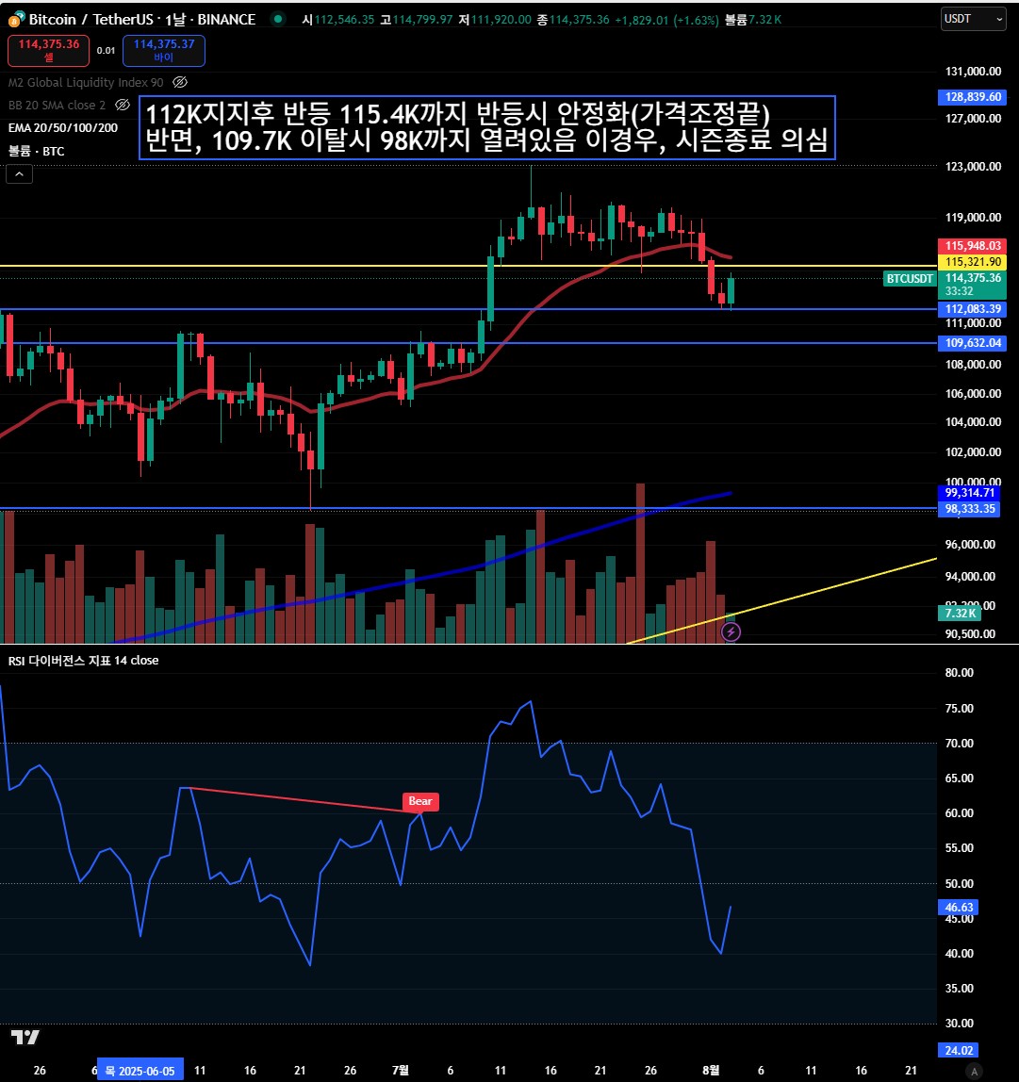Show the hidden M2 Global Liquidity indicator via eye icon

[180, 82]
